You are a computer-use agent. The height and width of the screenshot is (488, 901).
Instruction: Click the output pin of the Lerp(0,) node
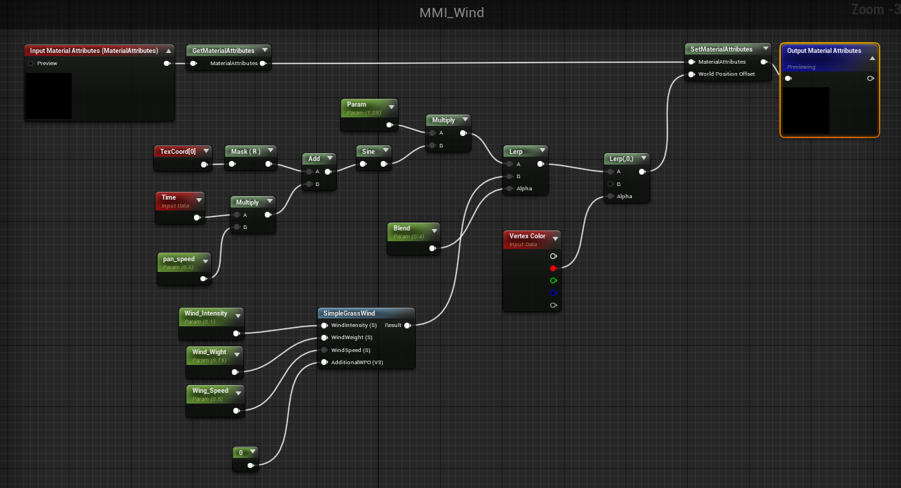(x=642, y=172)
